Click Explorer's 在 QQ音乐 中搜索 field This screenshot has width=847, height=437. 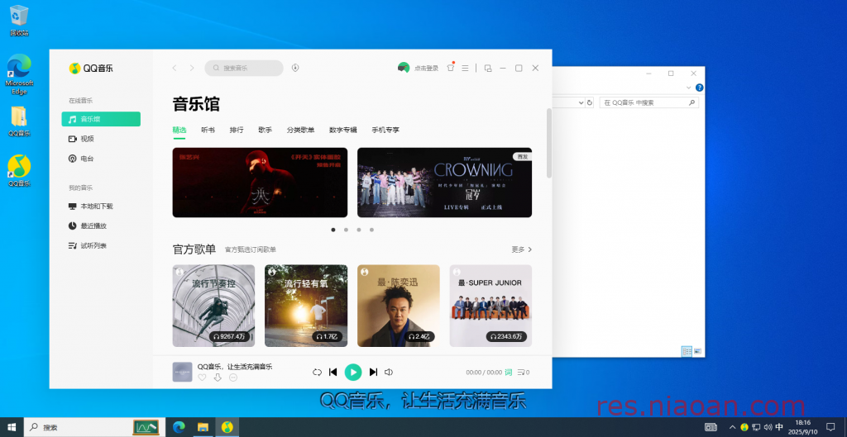(x=649, y=102)
